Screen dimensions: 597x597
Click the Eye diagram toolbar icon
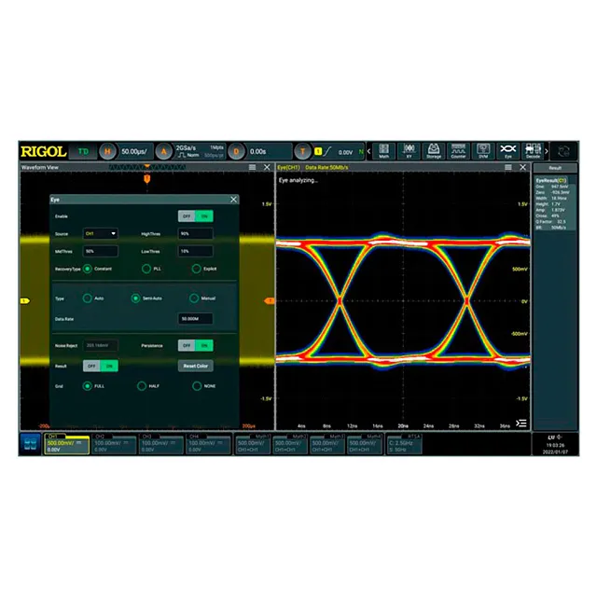click(x=508, y=150)
